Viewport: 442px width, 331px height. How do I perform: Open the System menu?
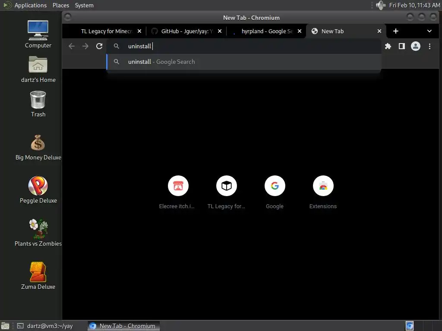(84, 5)
